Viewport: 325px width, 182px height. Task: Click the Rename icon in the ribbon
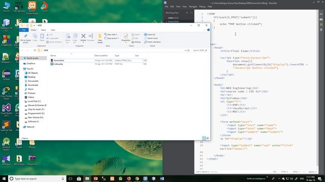(90, 37)
